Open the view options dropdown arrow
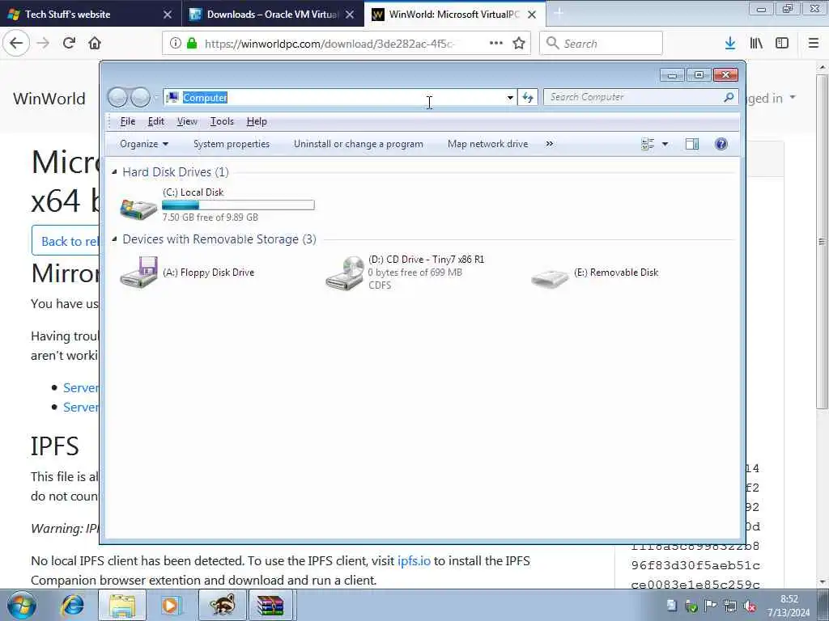The width and height of the screenshot is (829, 621). (x=665, y=144)
